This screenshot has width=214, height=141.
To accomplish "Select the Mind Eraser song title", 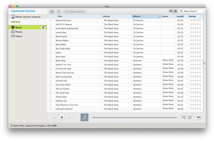I will pyautogui.click(x=61, y=36).
